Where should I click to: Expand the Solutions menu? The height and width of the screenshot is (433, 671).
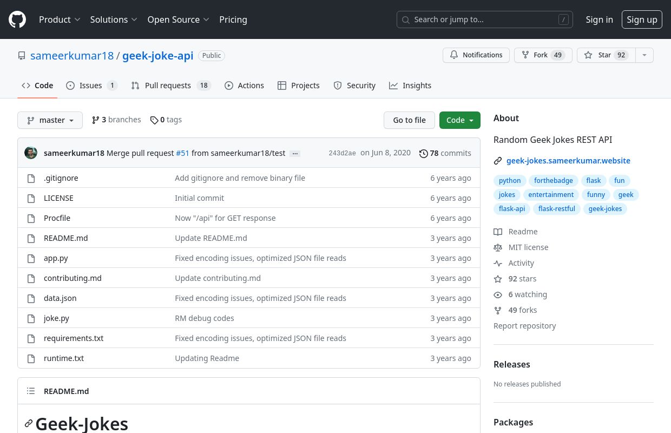coord(114,19)
